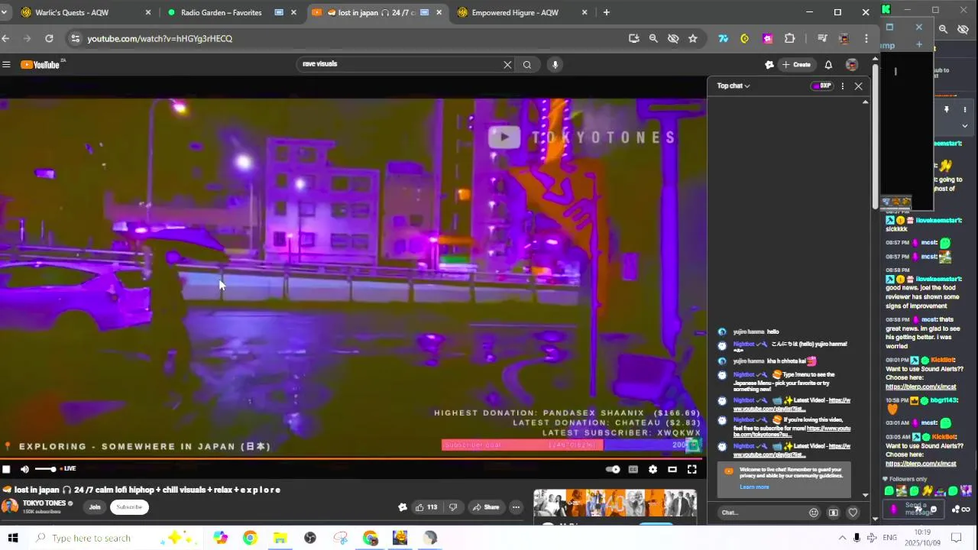This screenshot has height=550, width=978.
Task: Open a new browser tab
Action: tap(607, 12)
